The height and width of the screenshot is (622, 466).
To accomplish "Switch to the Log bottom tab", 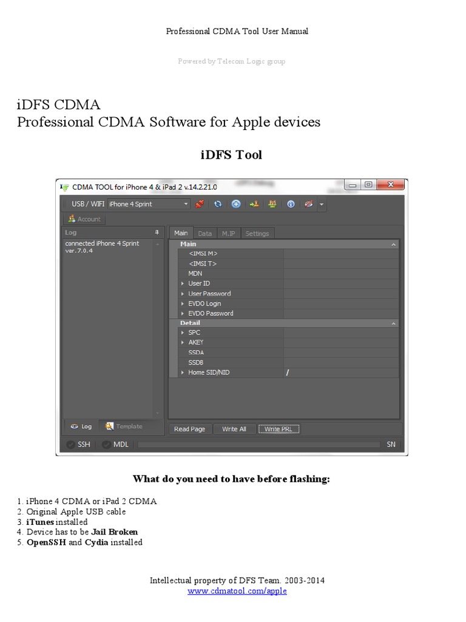I will tap(81, 426).
